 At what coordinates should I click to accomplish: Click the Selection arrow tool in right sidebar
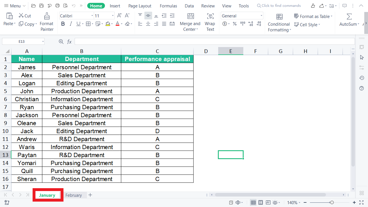362,57
